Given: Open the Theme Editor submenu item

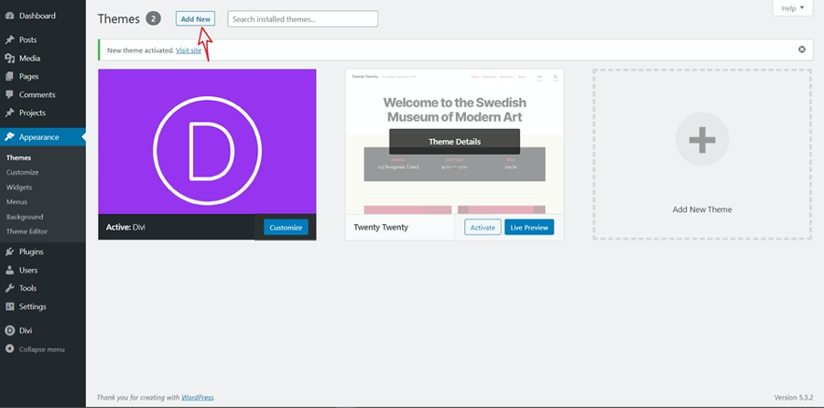Looking at the screenshot, I should coord(27,231).
